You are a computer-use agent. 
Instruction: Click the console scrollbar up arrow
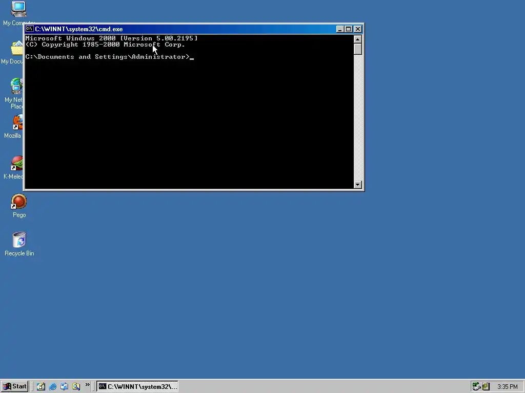357,39
